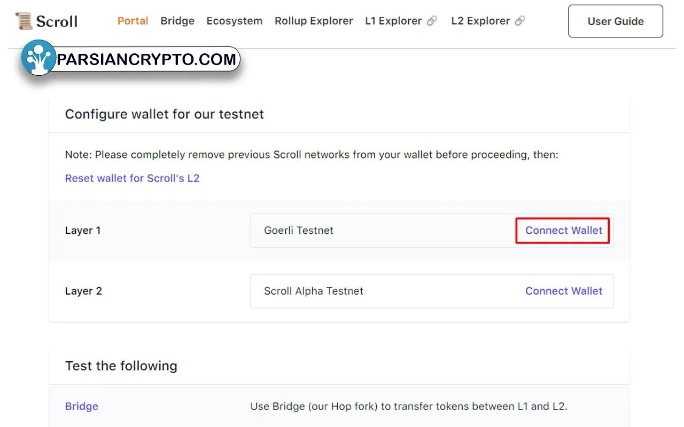Go to the Bridge nav item

[177, 21]
